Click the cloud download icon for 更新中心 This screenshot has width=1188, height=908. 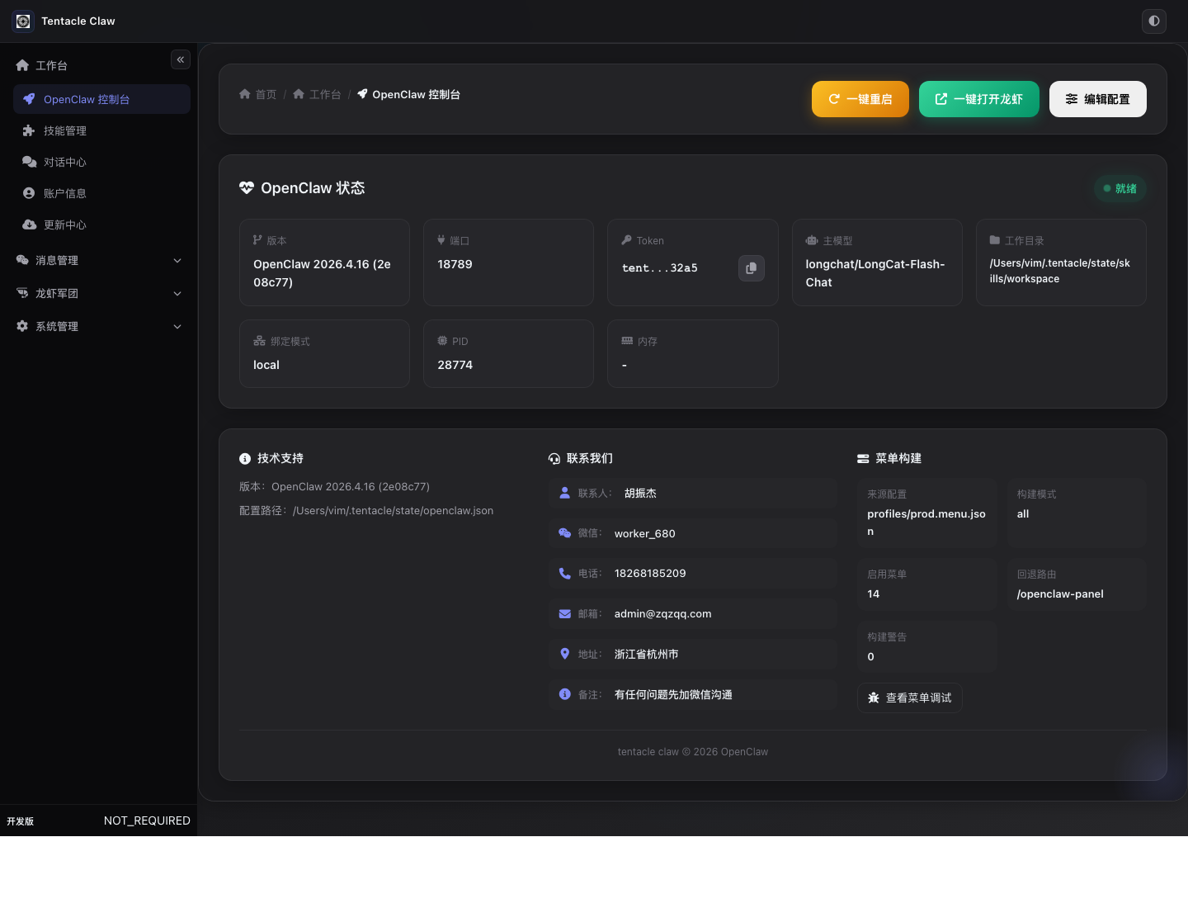(x=29, y=225)
